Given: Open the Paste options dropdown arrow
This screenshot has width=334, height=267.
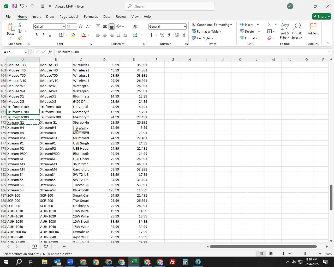Looking at the screenshot, I should 11,38.
